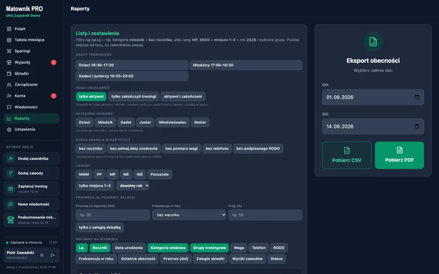This screenshot has width=439, height=274.
Task: Click the theme toggle sun icon
Action: [x=42, y=255]
